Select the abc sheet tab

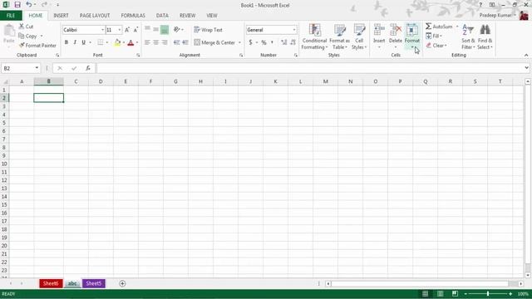[72, 283]
